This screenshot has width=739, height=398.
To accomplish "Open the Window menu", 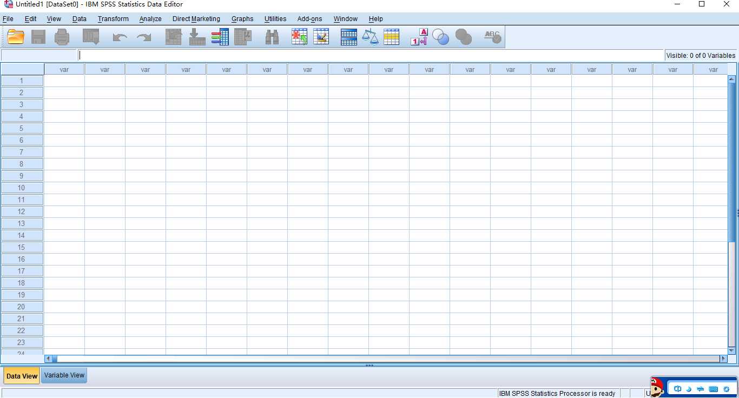I will pos(346,18).
